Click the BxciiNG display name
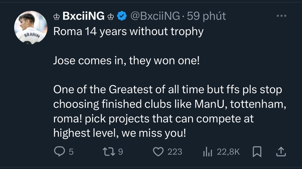Image resolution: width=302 pixels, height=169 pixels. (x=84, y=16)
